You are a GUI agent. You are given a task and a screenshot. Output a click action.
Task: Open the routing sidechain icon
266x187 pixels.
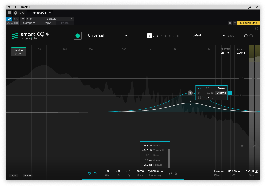click(x=22, y=13)
